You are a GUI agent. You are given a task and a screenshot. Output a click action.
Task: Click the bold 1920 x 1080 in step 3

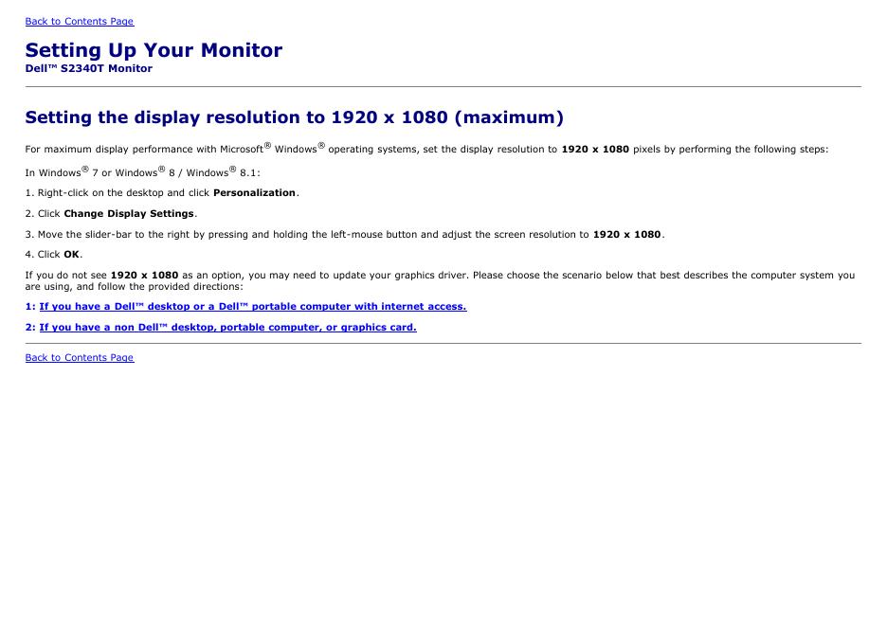coord(626,235)
